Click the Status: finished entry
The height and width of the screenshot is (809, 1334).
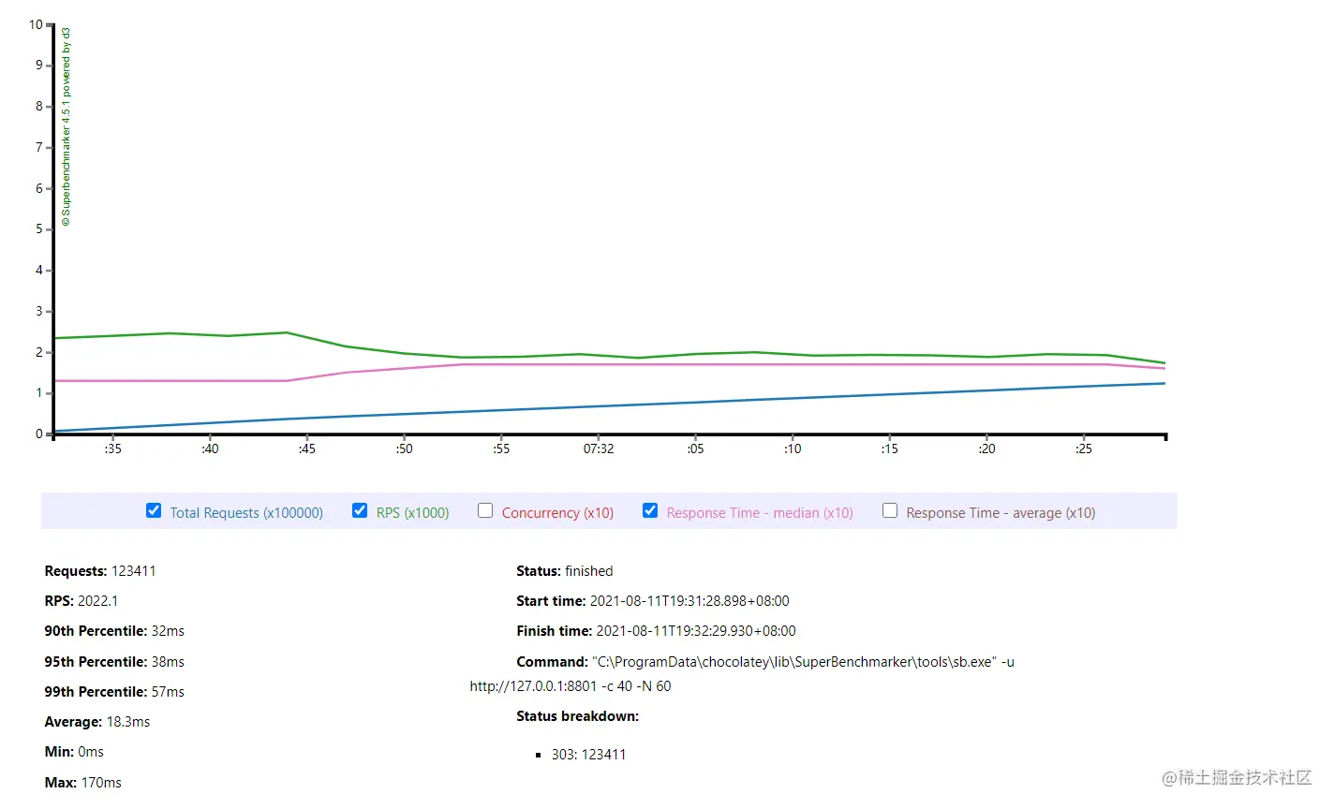565,571
